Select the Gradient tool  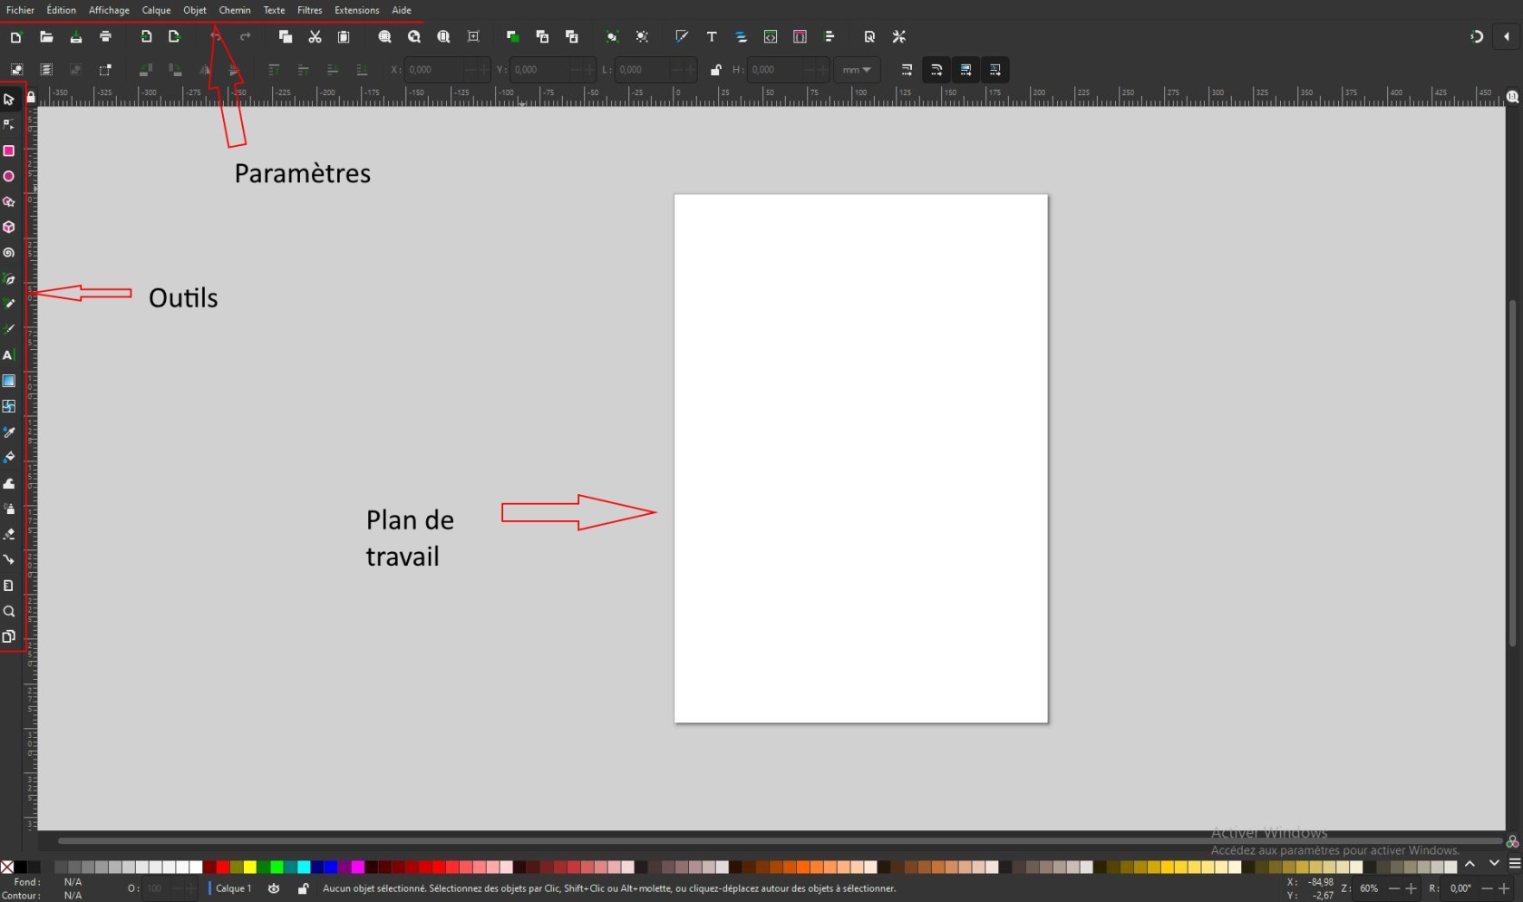pos(9,381)
